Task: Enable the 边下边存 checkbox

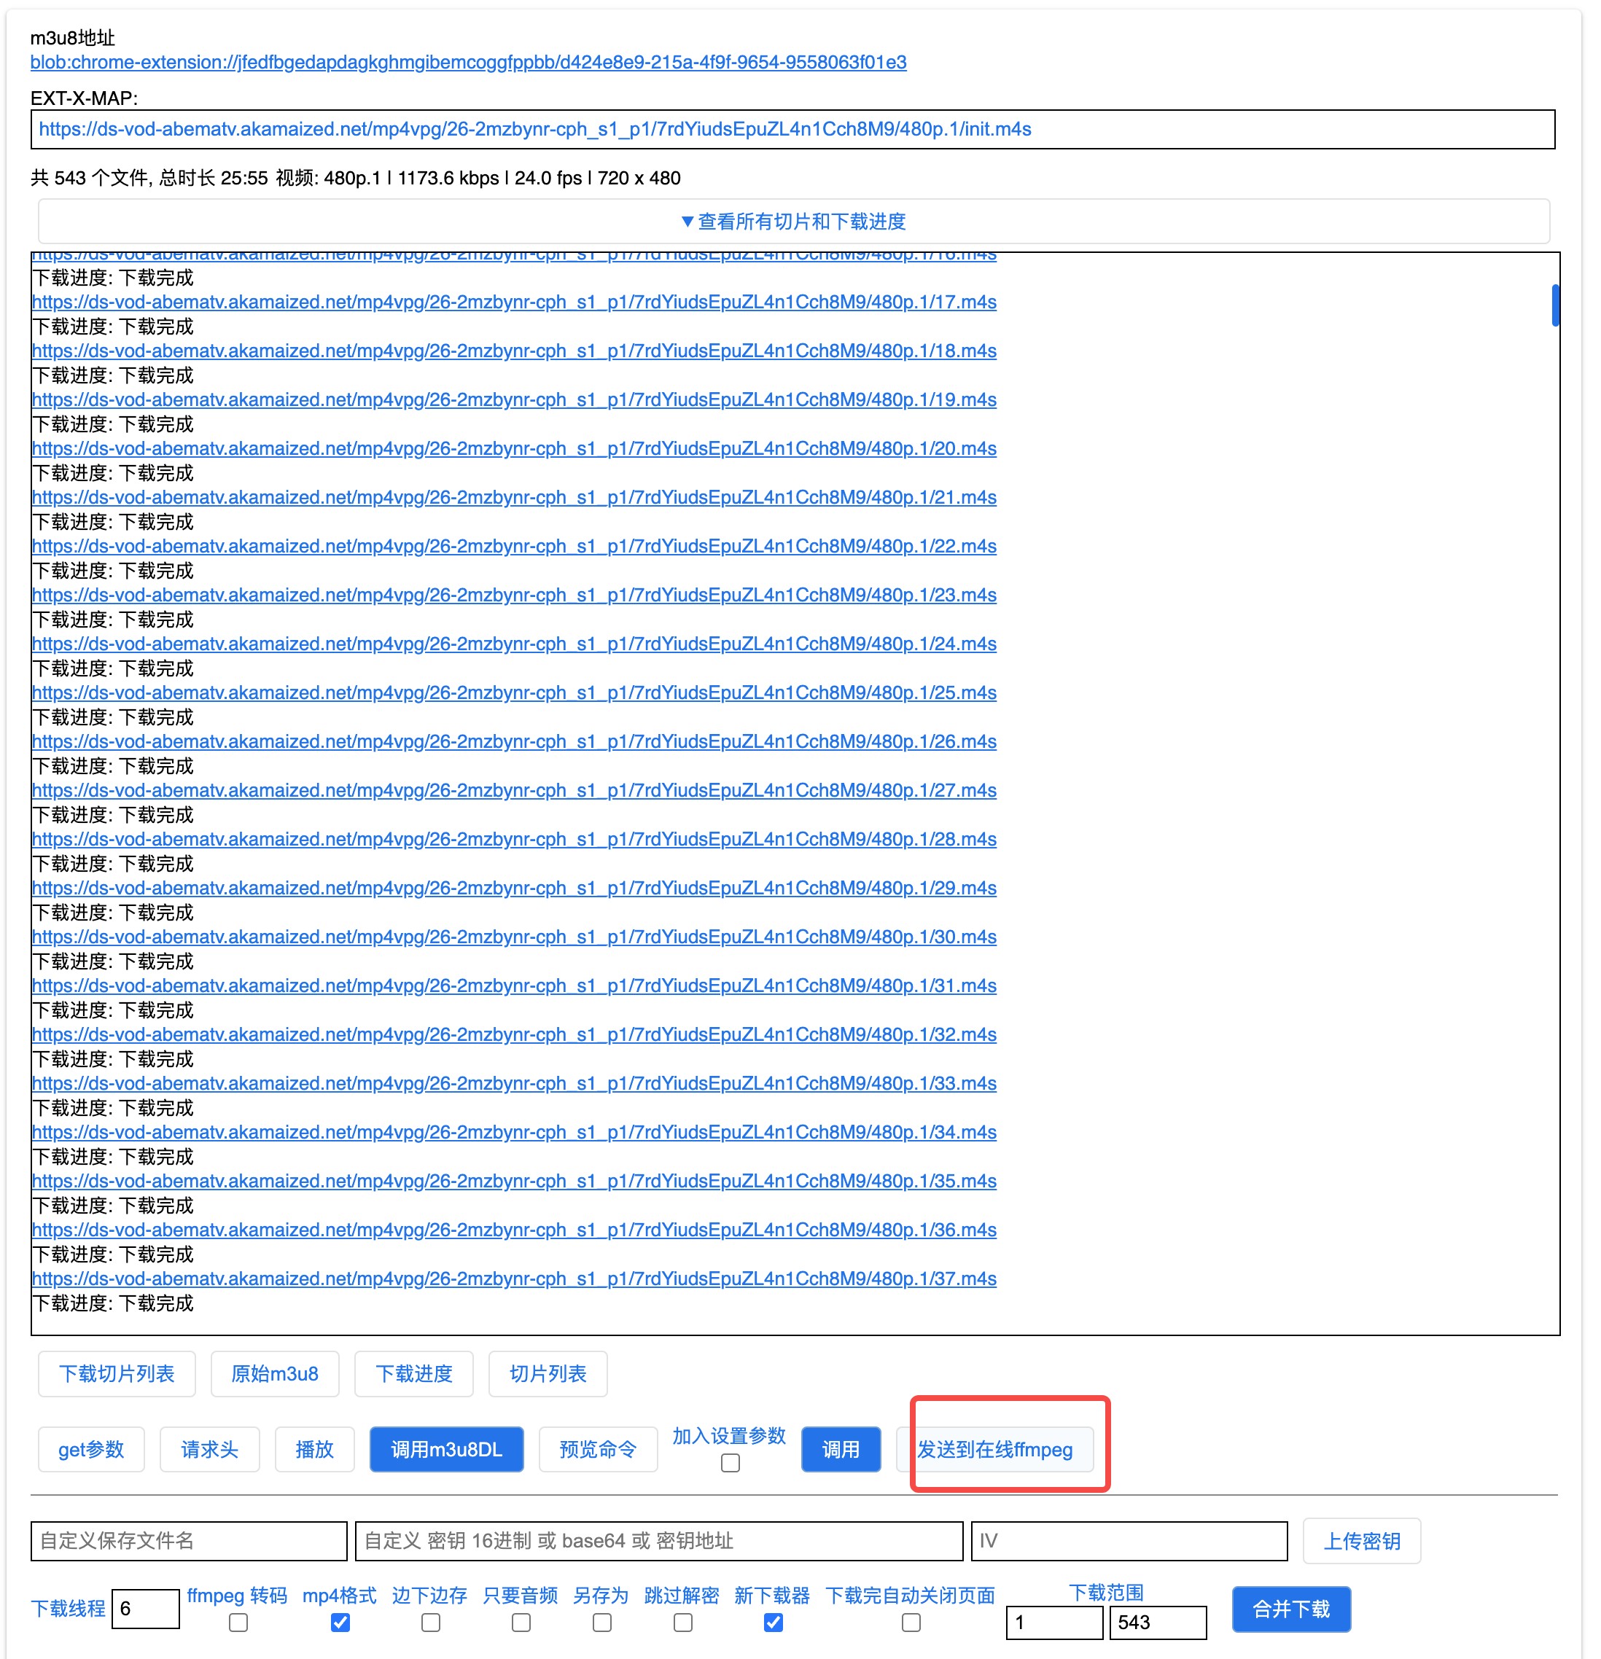Action: click(431, 1623)
